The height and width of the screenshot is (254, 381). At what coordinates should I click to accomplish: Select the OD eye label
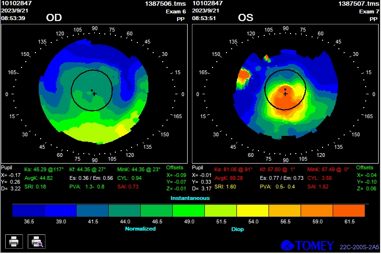[x=54, y=18]
